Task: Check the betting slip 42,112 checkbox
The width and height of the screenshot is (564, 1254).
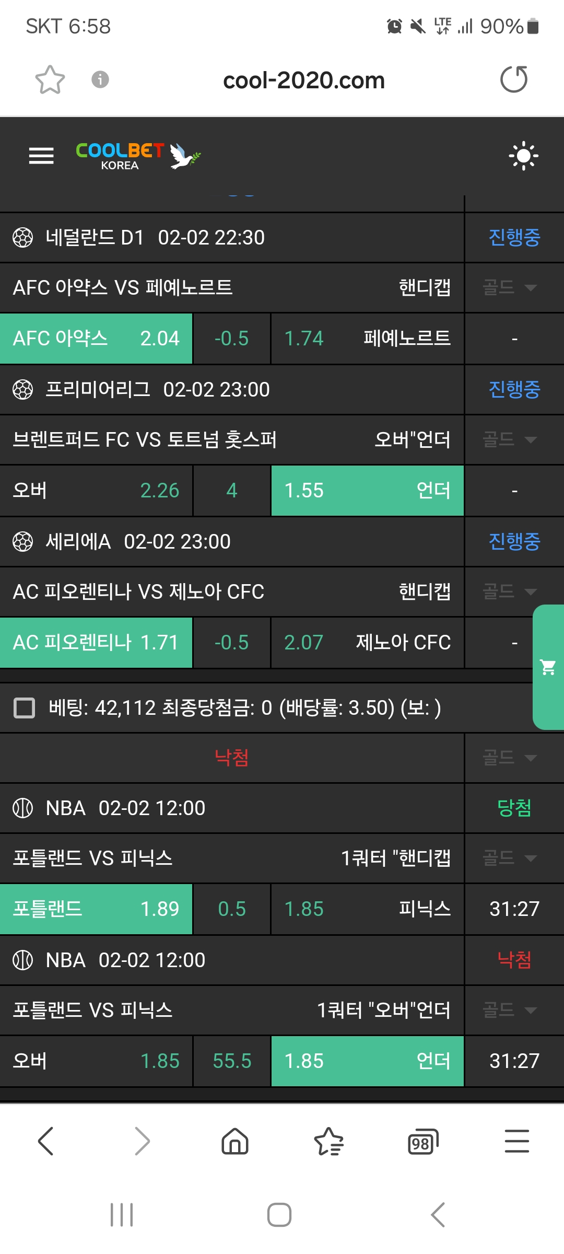Action: click(24, 708)
